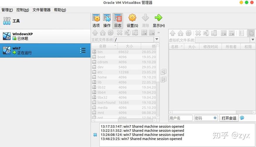This screenshot has height=147, width=256.
Task: Sort the host list by the 名称 column
Action: point(104,46)
